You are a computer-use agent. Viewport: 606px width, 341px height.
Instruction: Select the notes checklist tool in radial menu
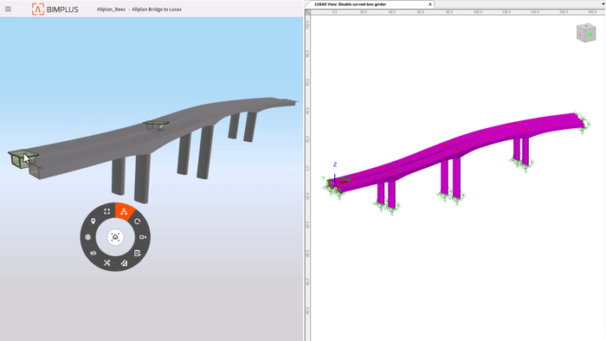coord(137,253)
